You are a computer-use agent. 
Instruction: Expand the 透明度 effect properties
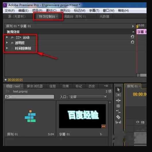[x=7, y=43]
